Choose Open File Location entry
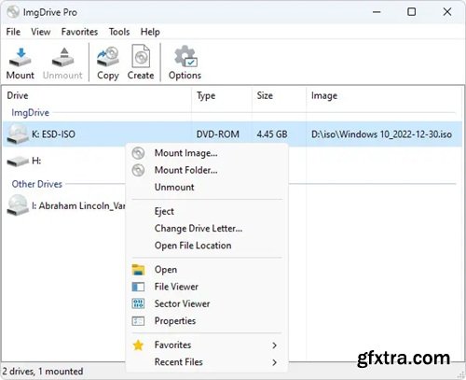Image resolution: width=466 pixels, height=380 pixels. click(x=207, y=246)
